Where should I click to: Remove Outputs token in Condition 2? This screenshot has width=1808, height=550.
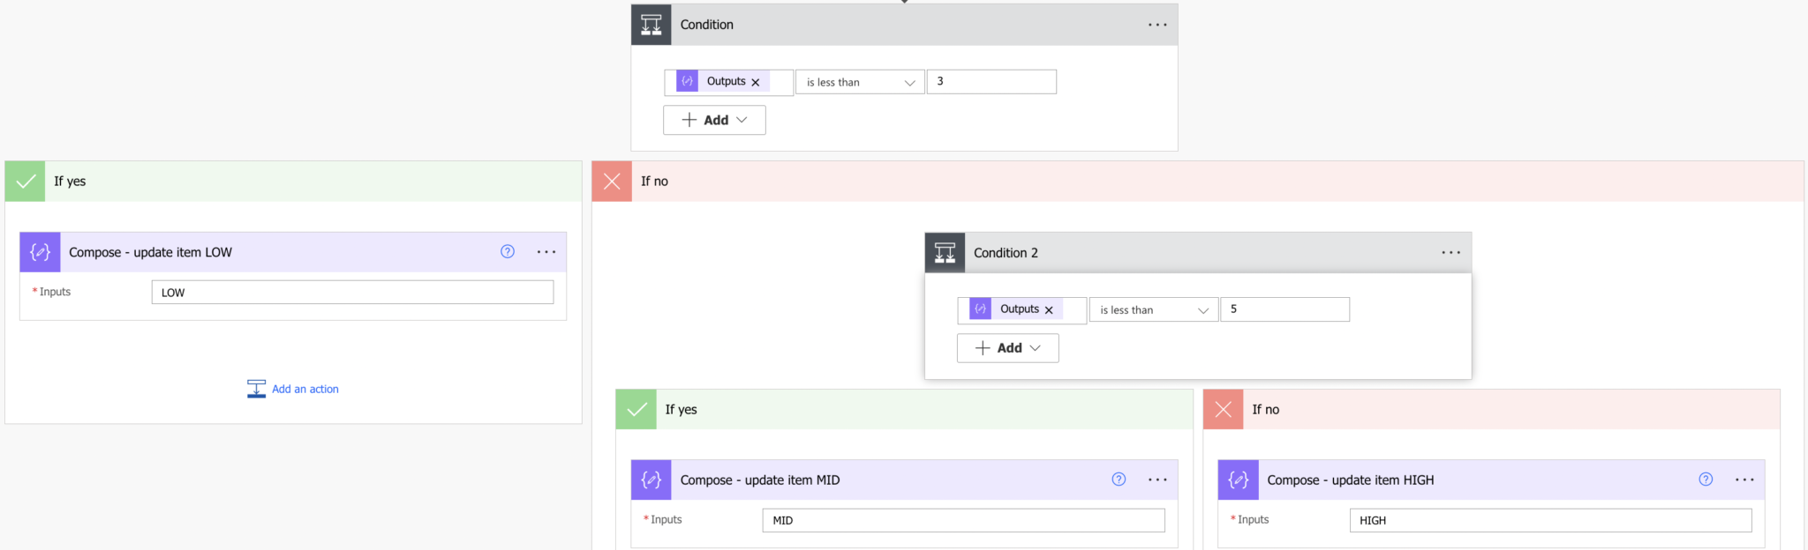click(x=1049, y=310)
